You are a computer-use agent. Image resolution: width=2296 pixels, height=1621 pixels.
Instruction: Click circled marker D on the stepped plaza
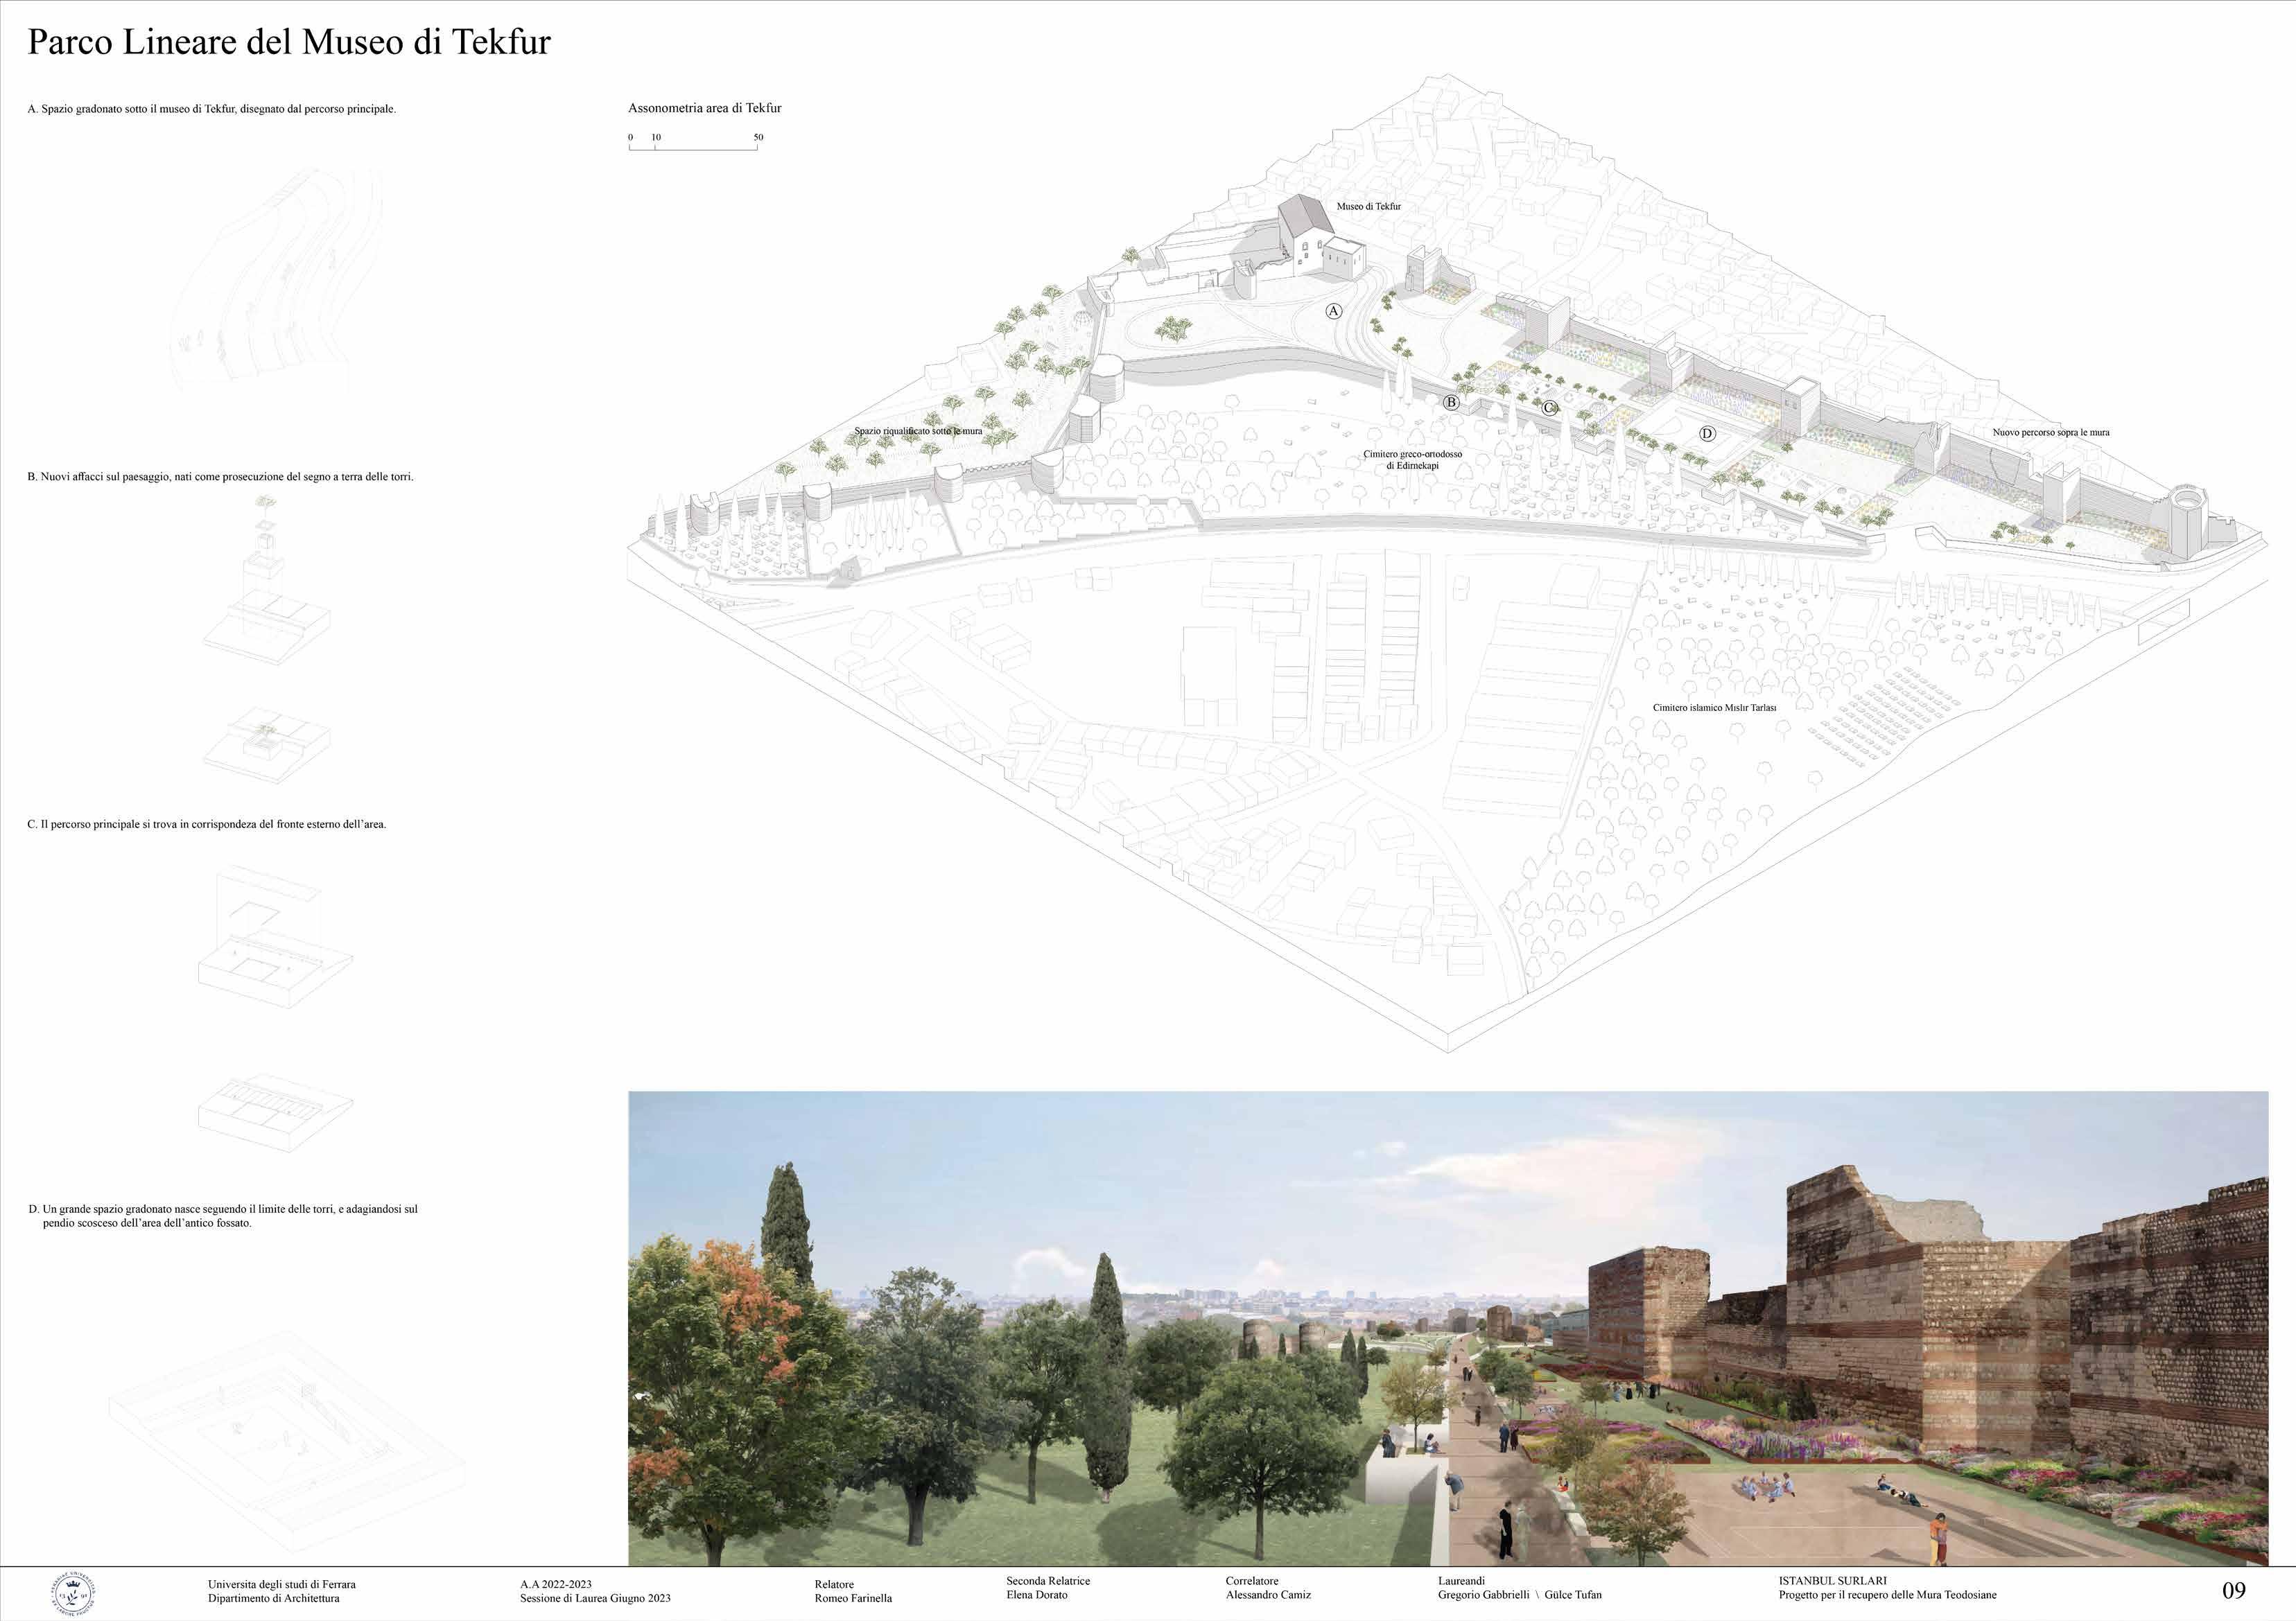click(x=1707, y=434)
